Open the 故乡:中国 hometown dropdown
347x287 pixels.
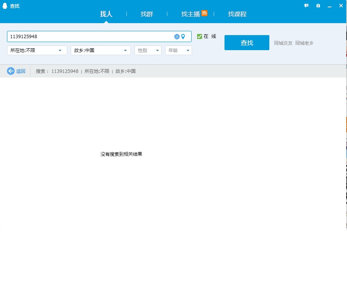pos(101,51)
